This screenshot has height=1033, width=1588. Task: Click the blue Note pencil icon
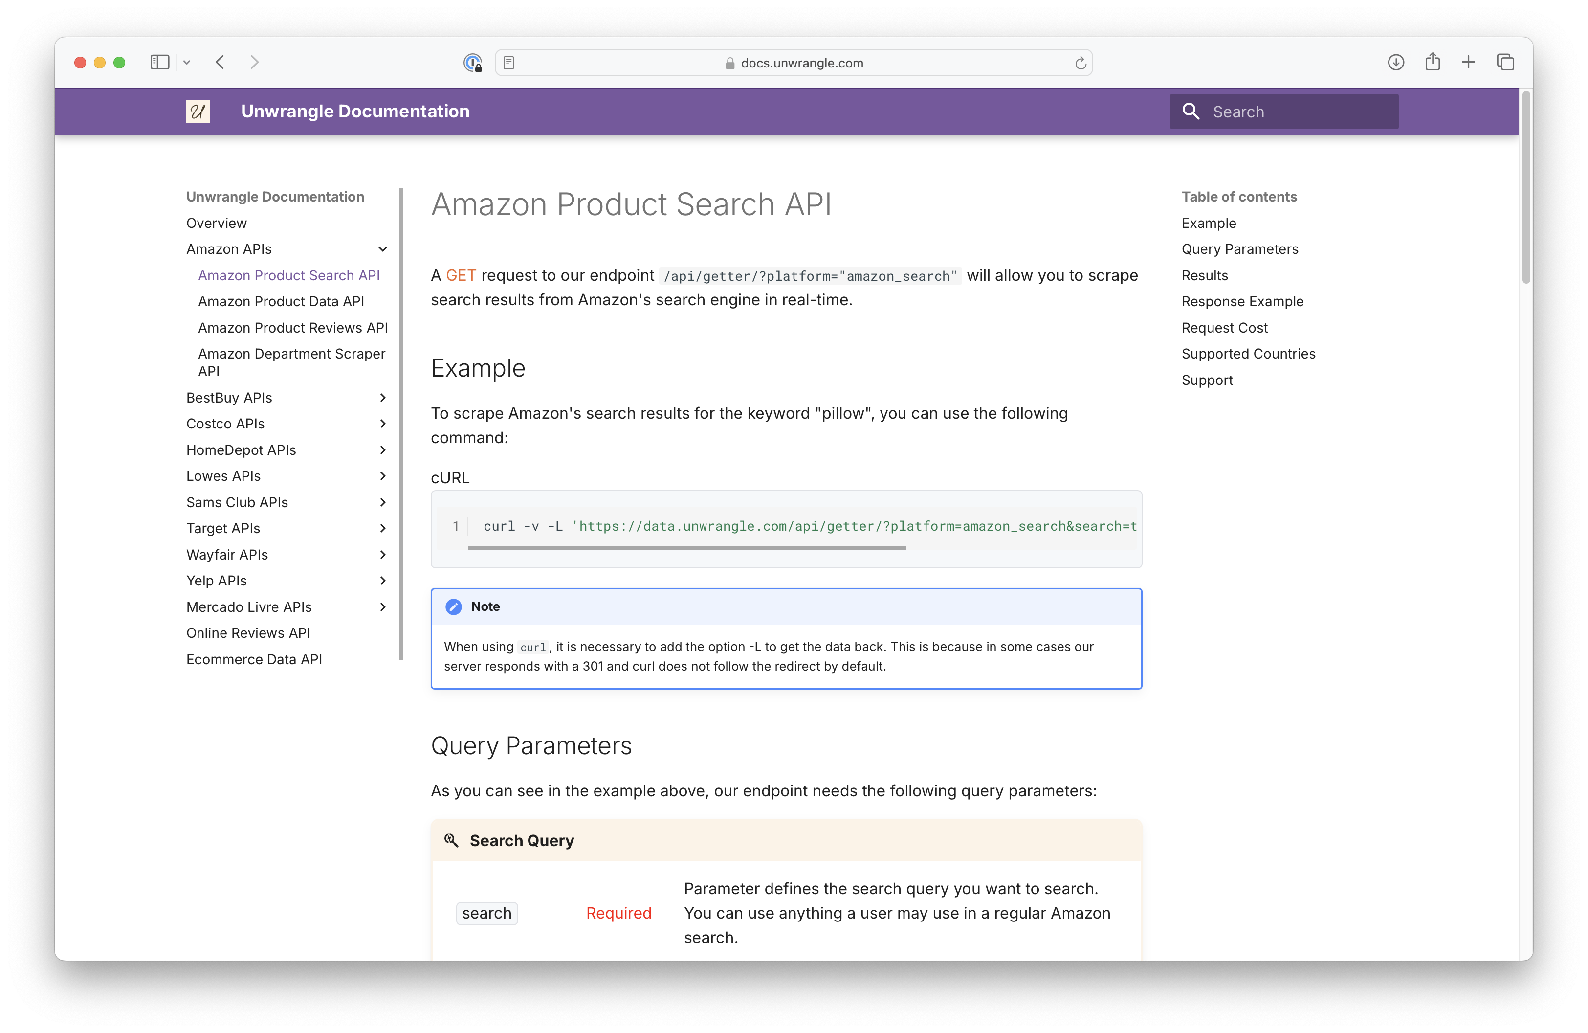click(453, 606)
